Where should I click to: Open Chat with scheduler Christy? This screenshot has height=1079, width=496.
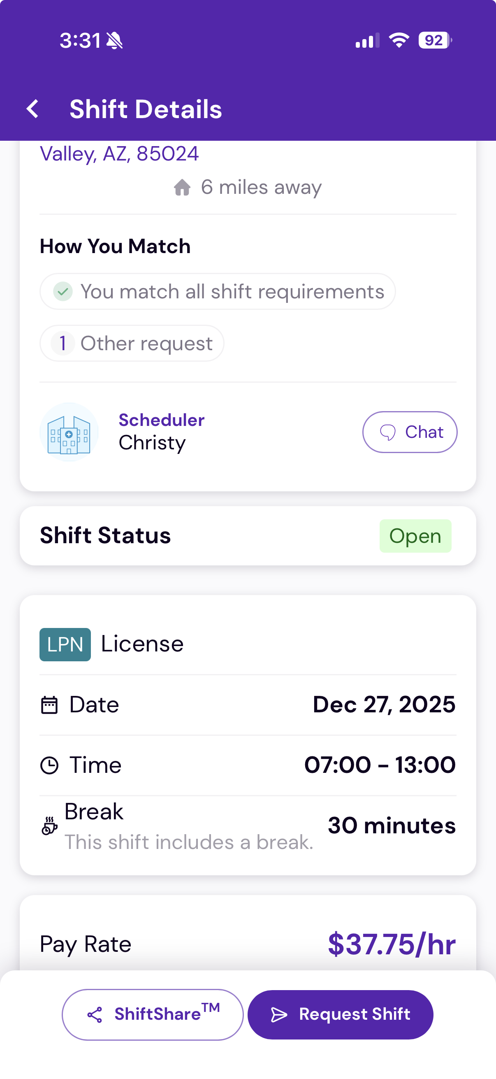pyautogui.click(x=409, y=432)
